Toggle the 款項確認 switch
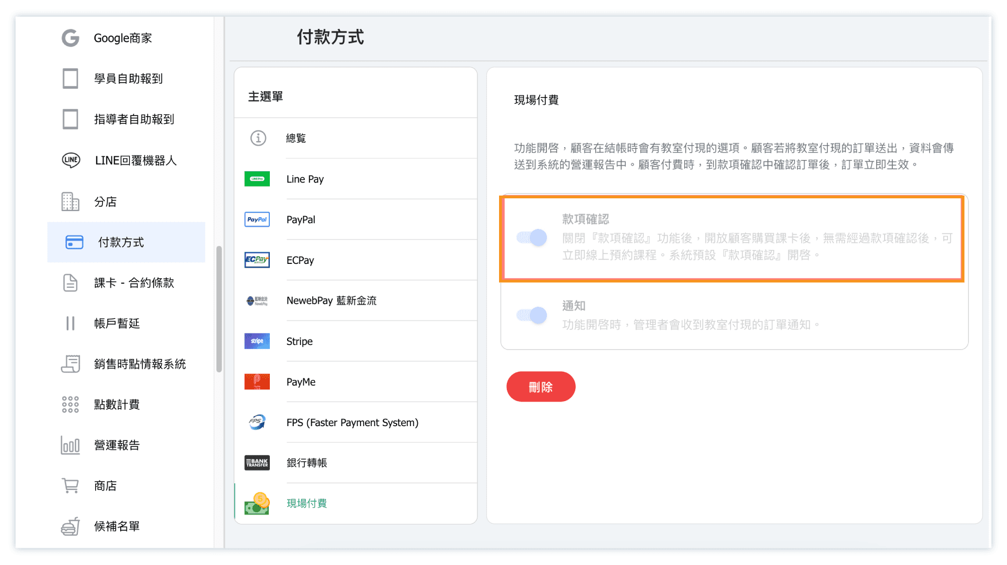Screen dimensions: 1007x565 point(532,238)
